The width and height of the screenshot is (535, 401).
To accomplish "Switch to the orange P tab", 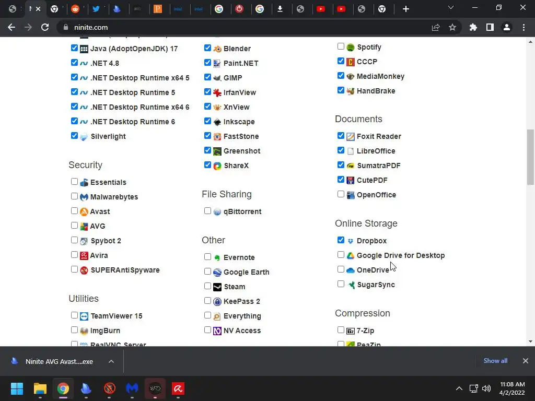I will point(158,9).
